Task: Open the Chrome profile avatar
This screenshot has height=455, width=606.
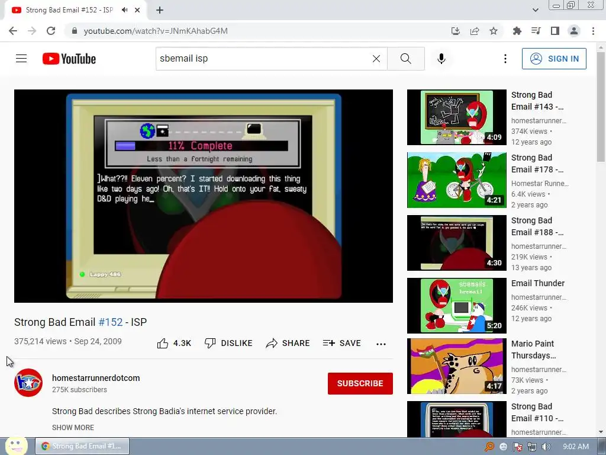Action: [574, 31]
